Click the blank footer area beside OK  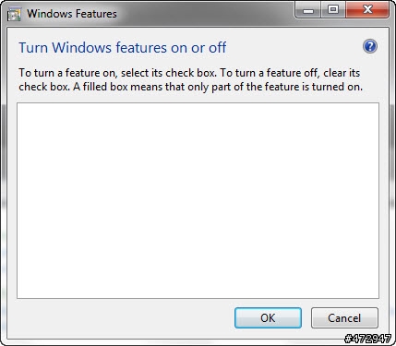point(123,317)
